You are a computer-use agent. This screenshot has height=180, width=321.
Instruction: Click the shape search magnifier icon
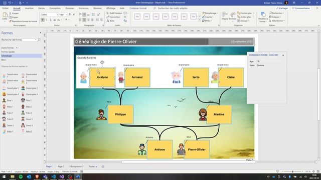(x=39, y=40)
